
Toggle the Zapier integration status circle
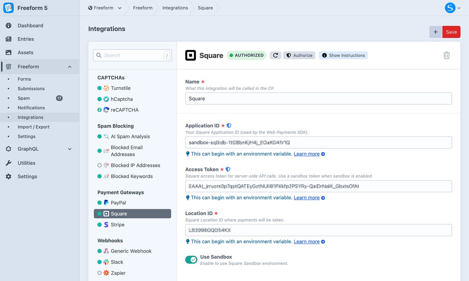pos(100,273)
